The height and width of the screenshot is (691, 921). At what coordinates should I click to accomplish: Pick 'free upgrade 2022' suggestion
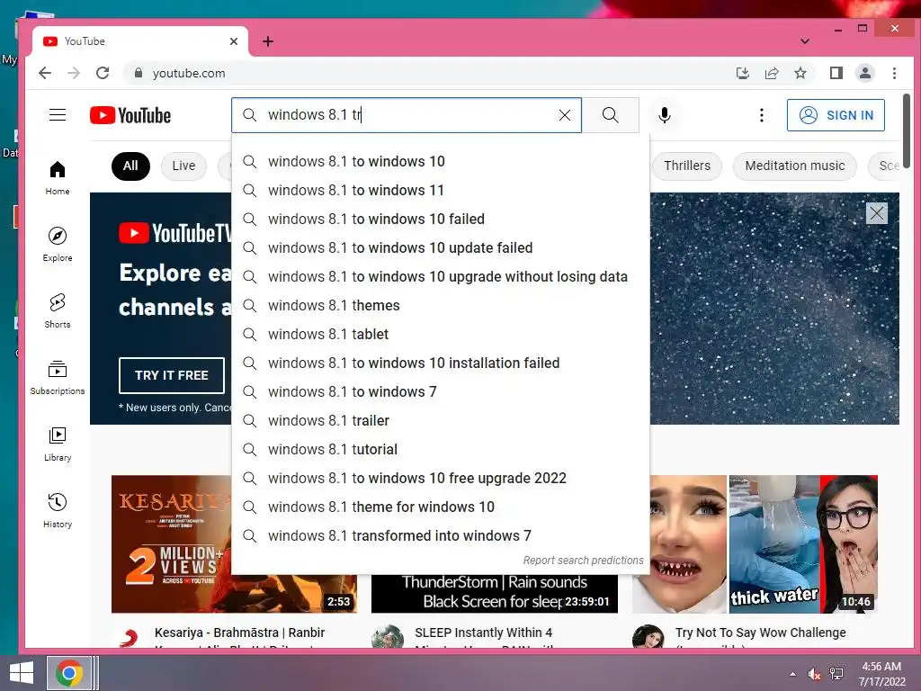(441, 479)
